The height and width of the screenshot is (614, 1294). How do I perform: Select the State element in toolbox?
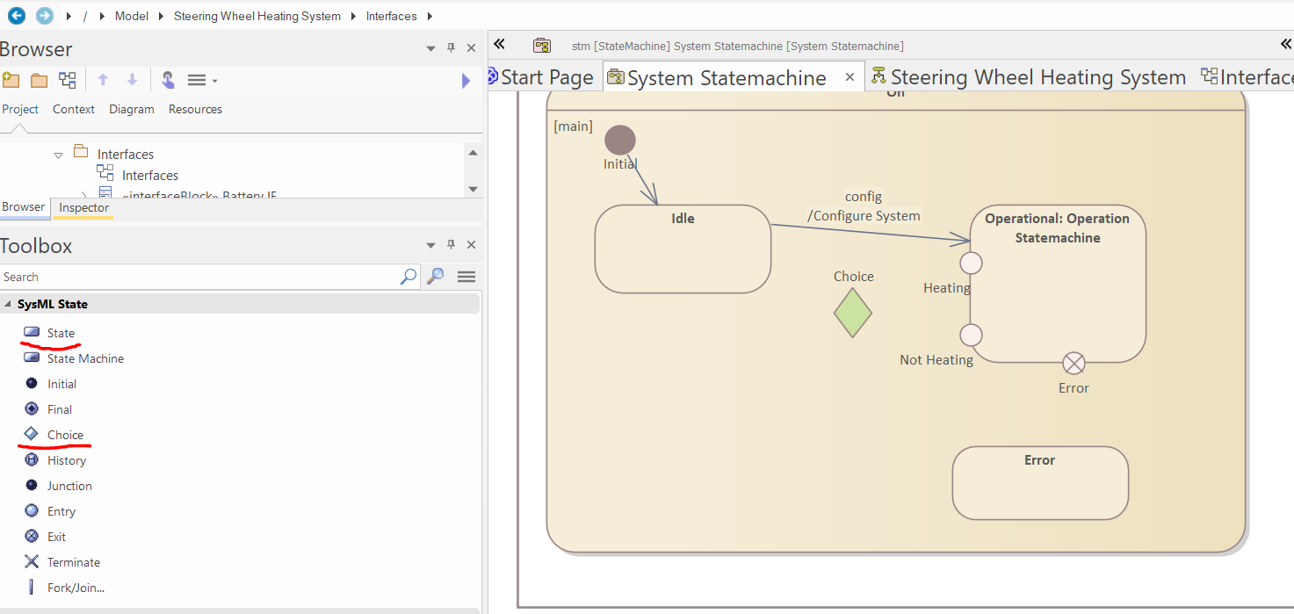click(60, 333)
